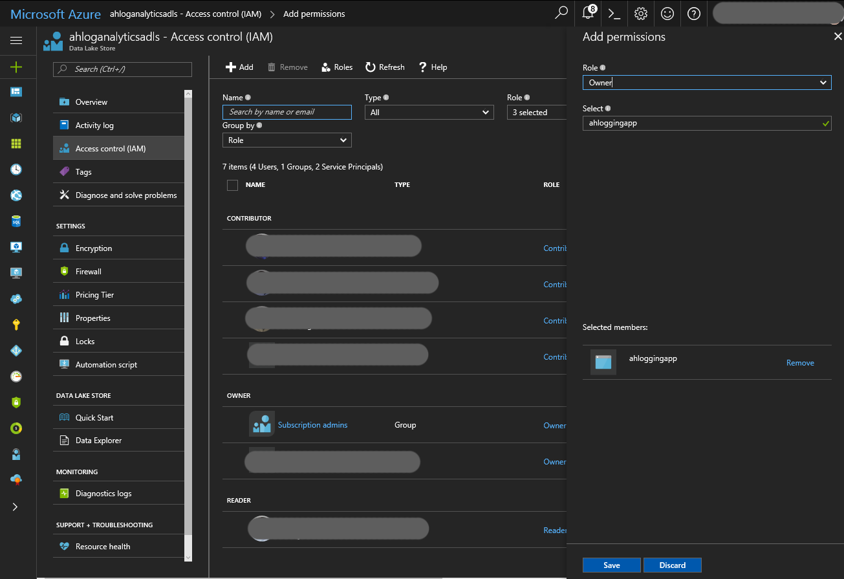The image size is (844, 579).
Task: Click Roles in the toolbar
Action: [x=337, y=67]
